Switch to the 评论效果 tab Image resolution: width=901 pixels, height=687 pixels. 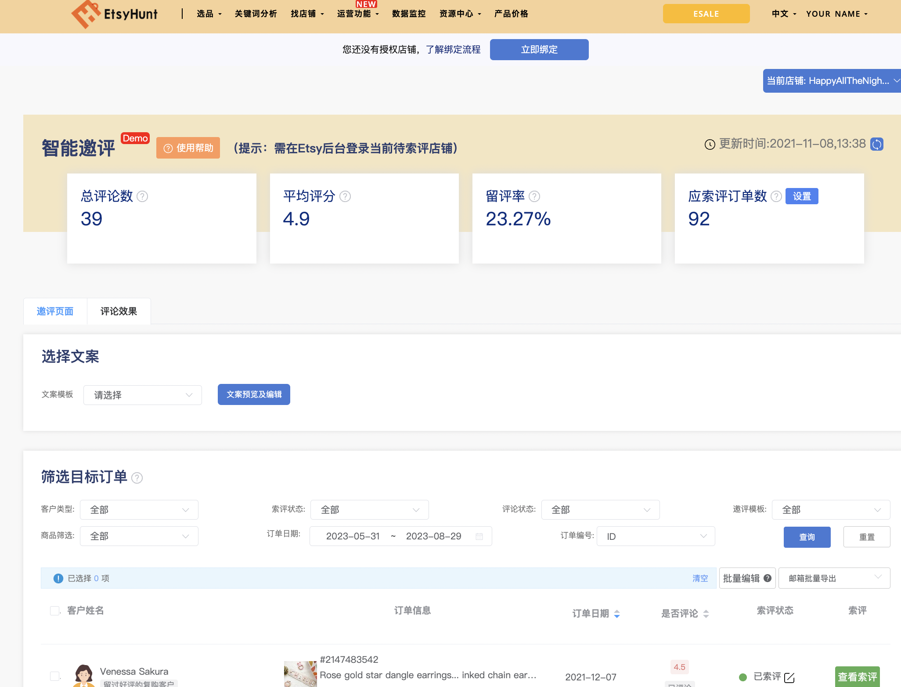(119, 311)
